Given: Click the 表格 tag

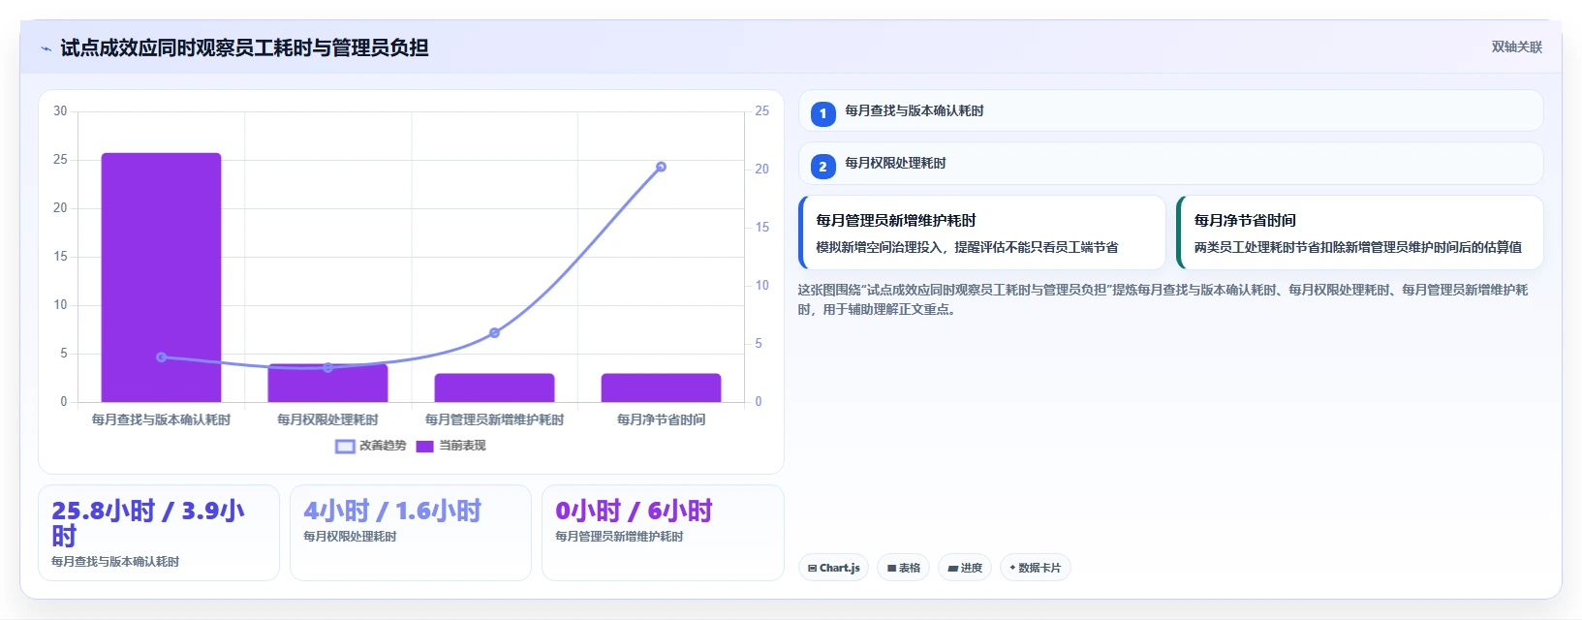Looking at the screenshot, I should point(904,568).
